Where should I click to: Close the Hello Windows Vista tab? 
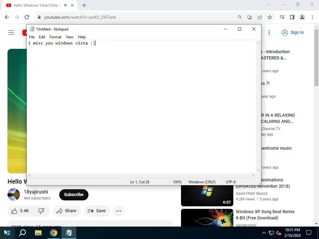tap(72, 5)
